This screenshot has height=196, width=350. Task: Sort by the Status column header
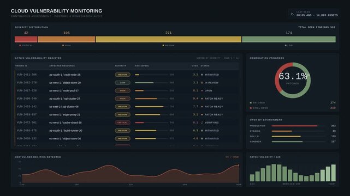(205, 66)
